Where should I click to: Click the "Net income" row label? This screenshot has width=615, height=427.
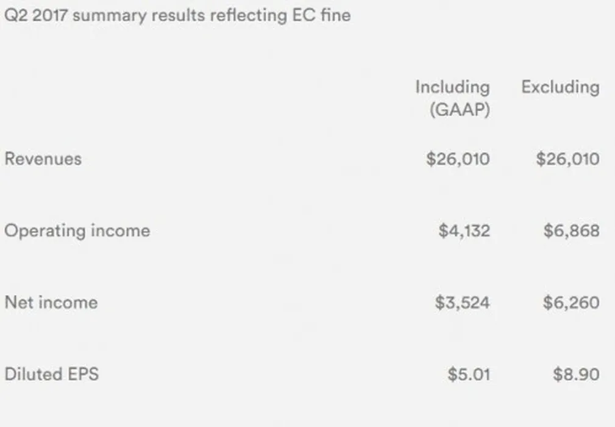click(x=51, y=303)
